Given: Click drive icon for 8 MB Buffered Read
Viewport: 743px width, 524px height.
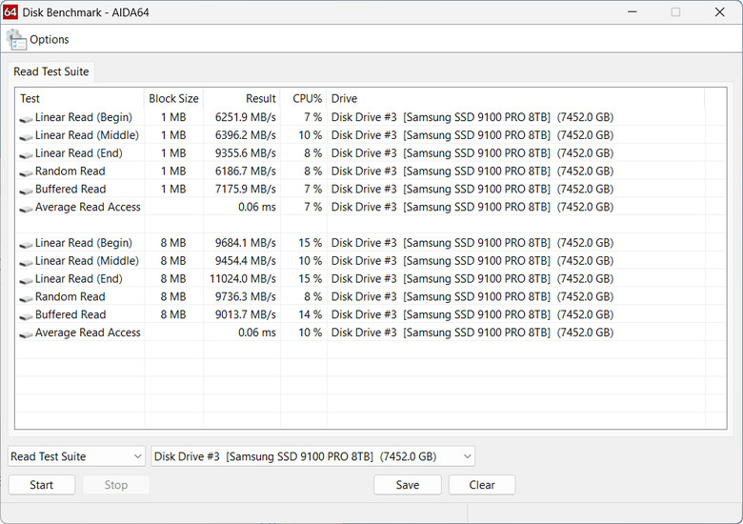Looking at the screenshot, I should (x=26, y=316).
